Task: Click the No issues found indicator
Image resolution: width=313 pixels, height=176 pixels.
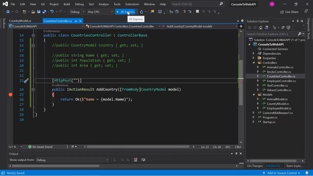Action: pos(40,147)
